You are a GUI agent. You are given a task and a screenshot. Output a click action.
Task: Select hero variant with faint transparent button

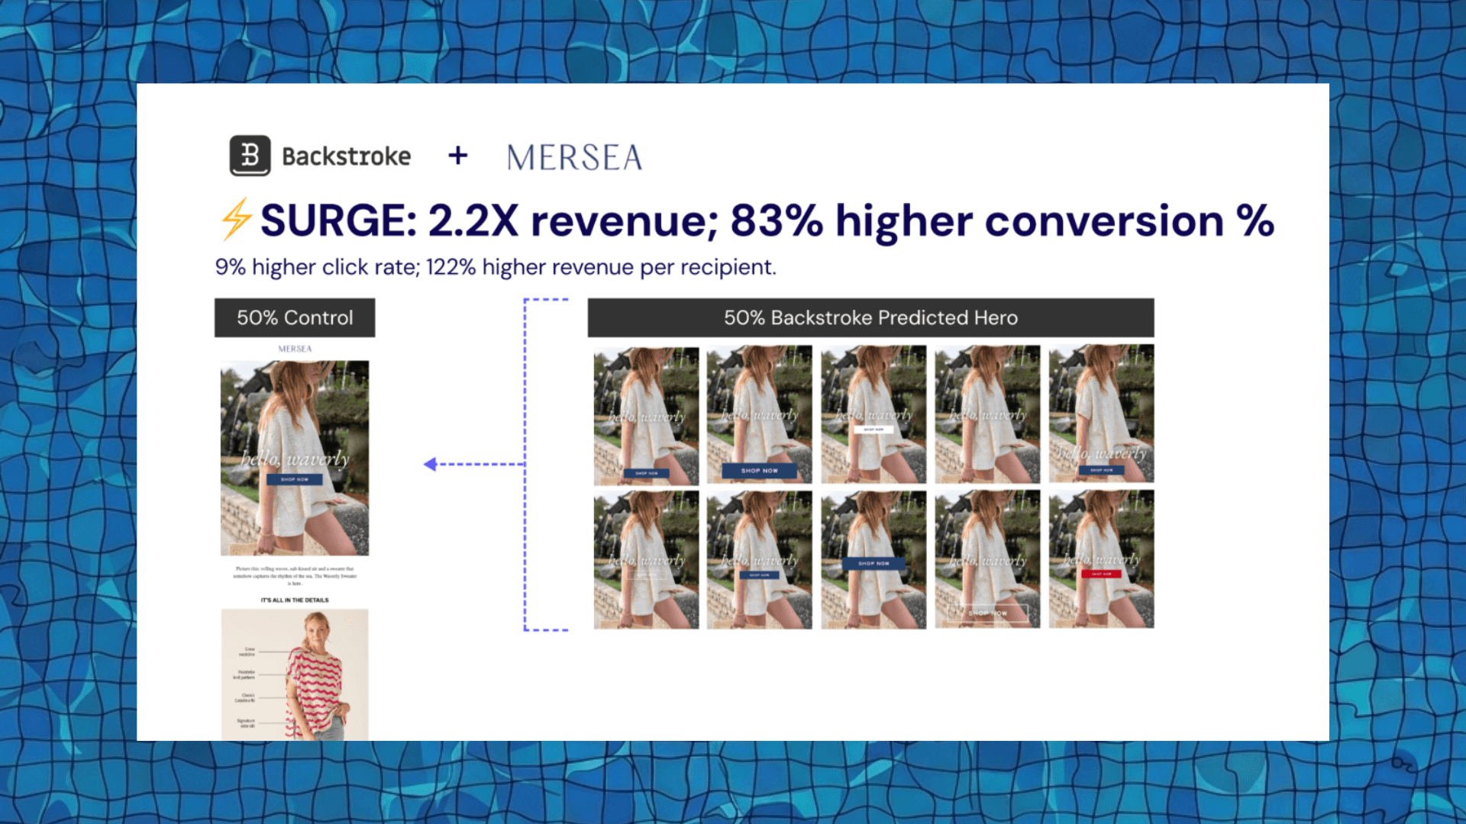(x=646, y=559)
